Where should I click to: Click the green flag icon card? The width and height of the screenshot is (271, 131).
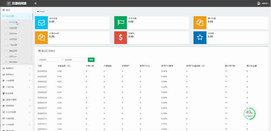(x=121, y=22)
